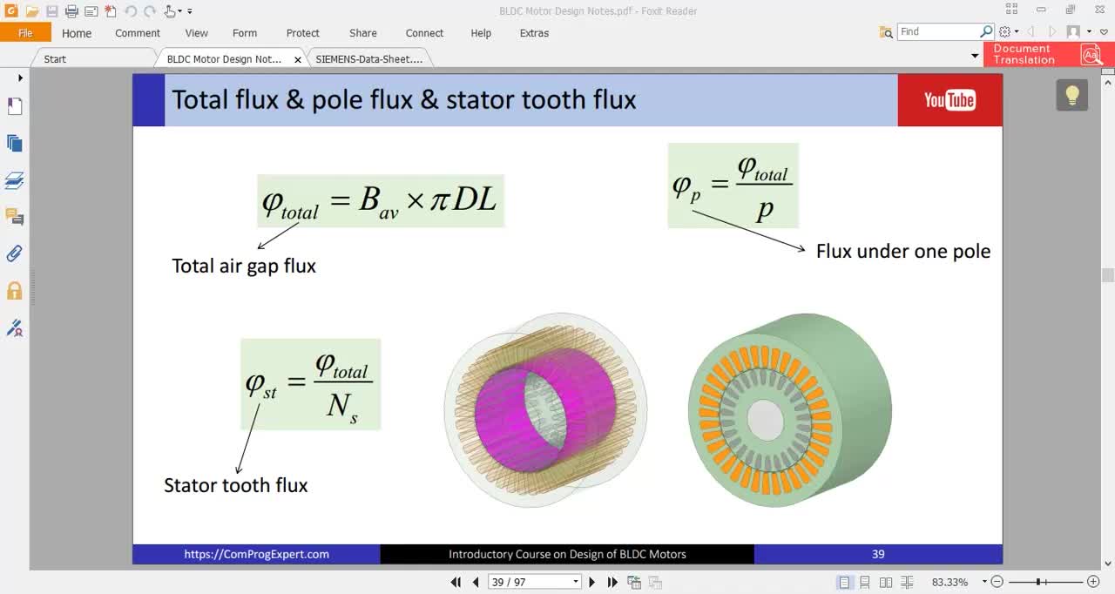Go to the next page arrow
Viewport: 1115px width, 594px height.
(592, 582)
